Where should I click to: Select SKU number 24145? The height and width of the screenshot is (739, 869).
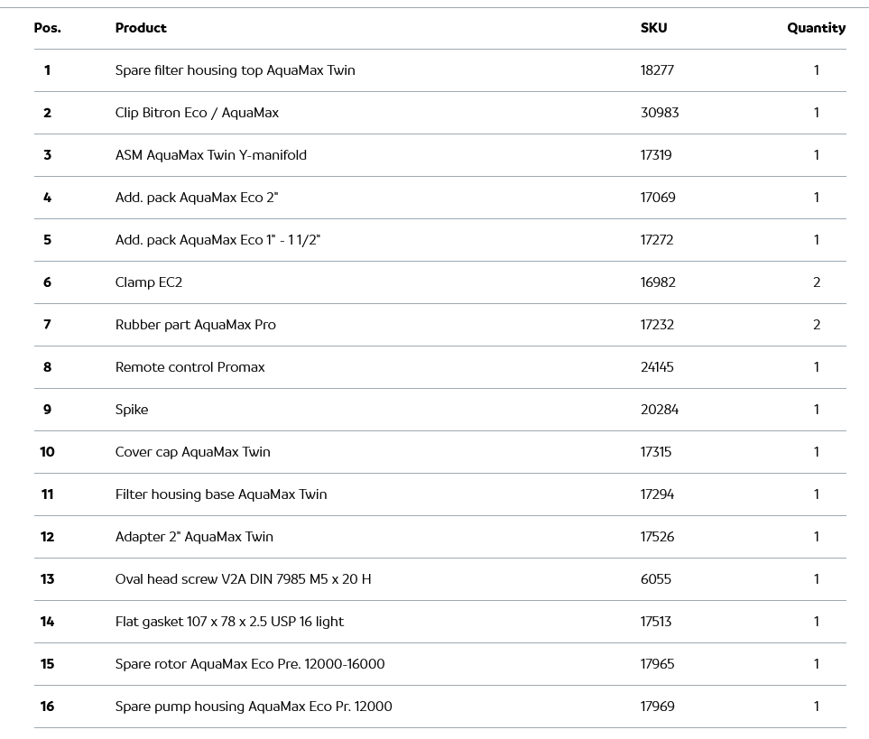(657, 367)
